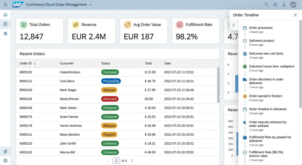This screenshot has height=165, width=302.
Task: Click the Total Orders basket icon
Action: coord(24,25)
